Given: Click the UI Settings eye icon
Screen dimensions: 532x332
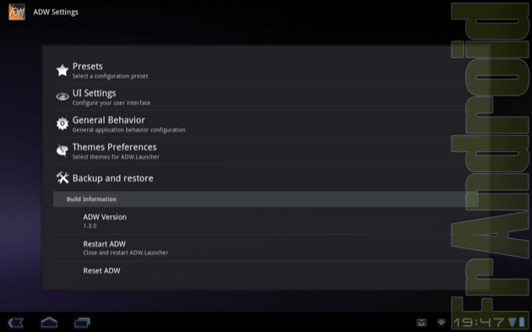Looking at the screenshot, I should click(62, 97).
